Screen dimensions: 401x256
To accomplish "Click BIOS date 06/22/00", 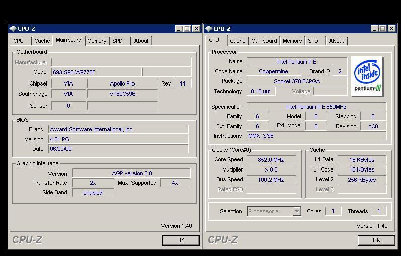I will pyautogui.click(x=118, y=149).
